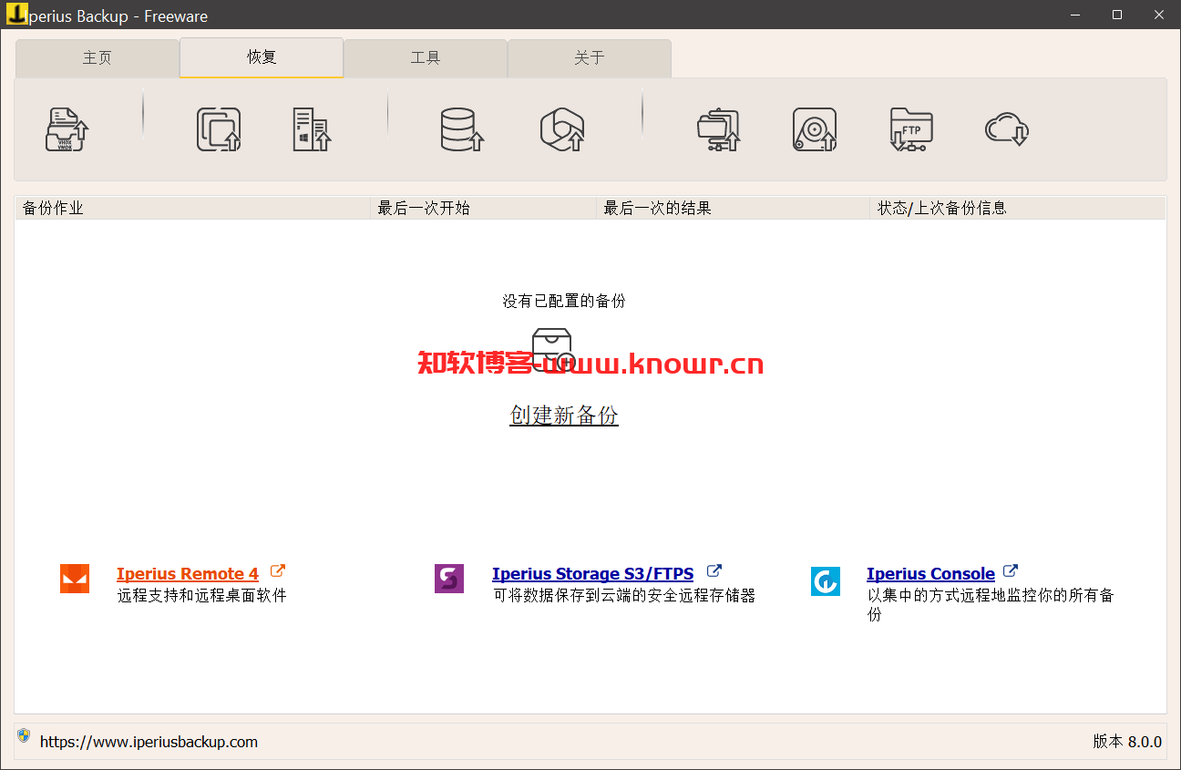Click the 远程支持和远程桌面软件 description
The image size is (1181, 770).
(202, 595)
